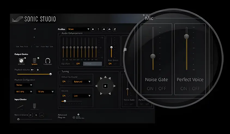Image resolution: width=230 pixels, height=134 pixels.
Task: Click the Bass Boost slider knob
Action: pyautogui.click(x=111, y=47)
